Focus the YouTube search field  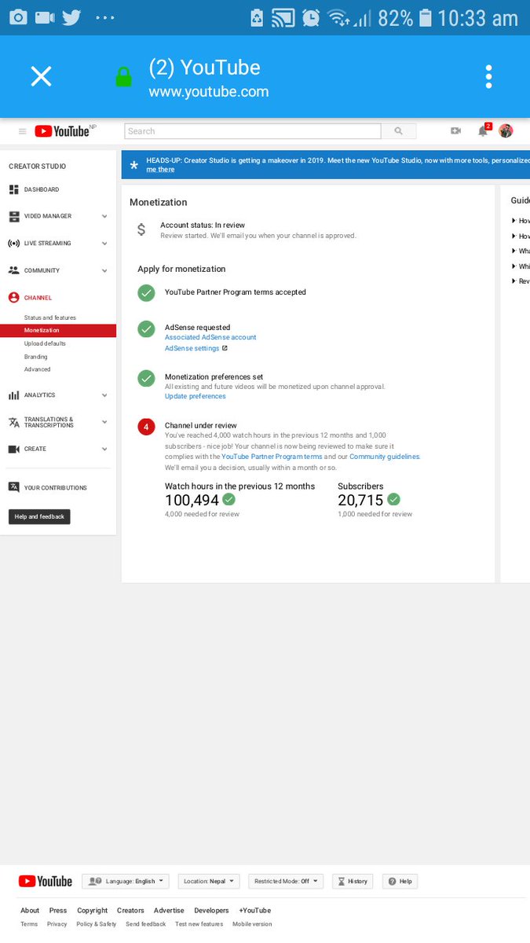click(252, 131)
